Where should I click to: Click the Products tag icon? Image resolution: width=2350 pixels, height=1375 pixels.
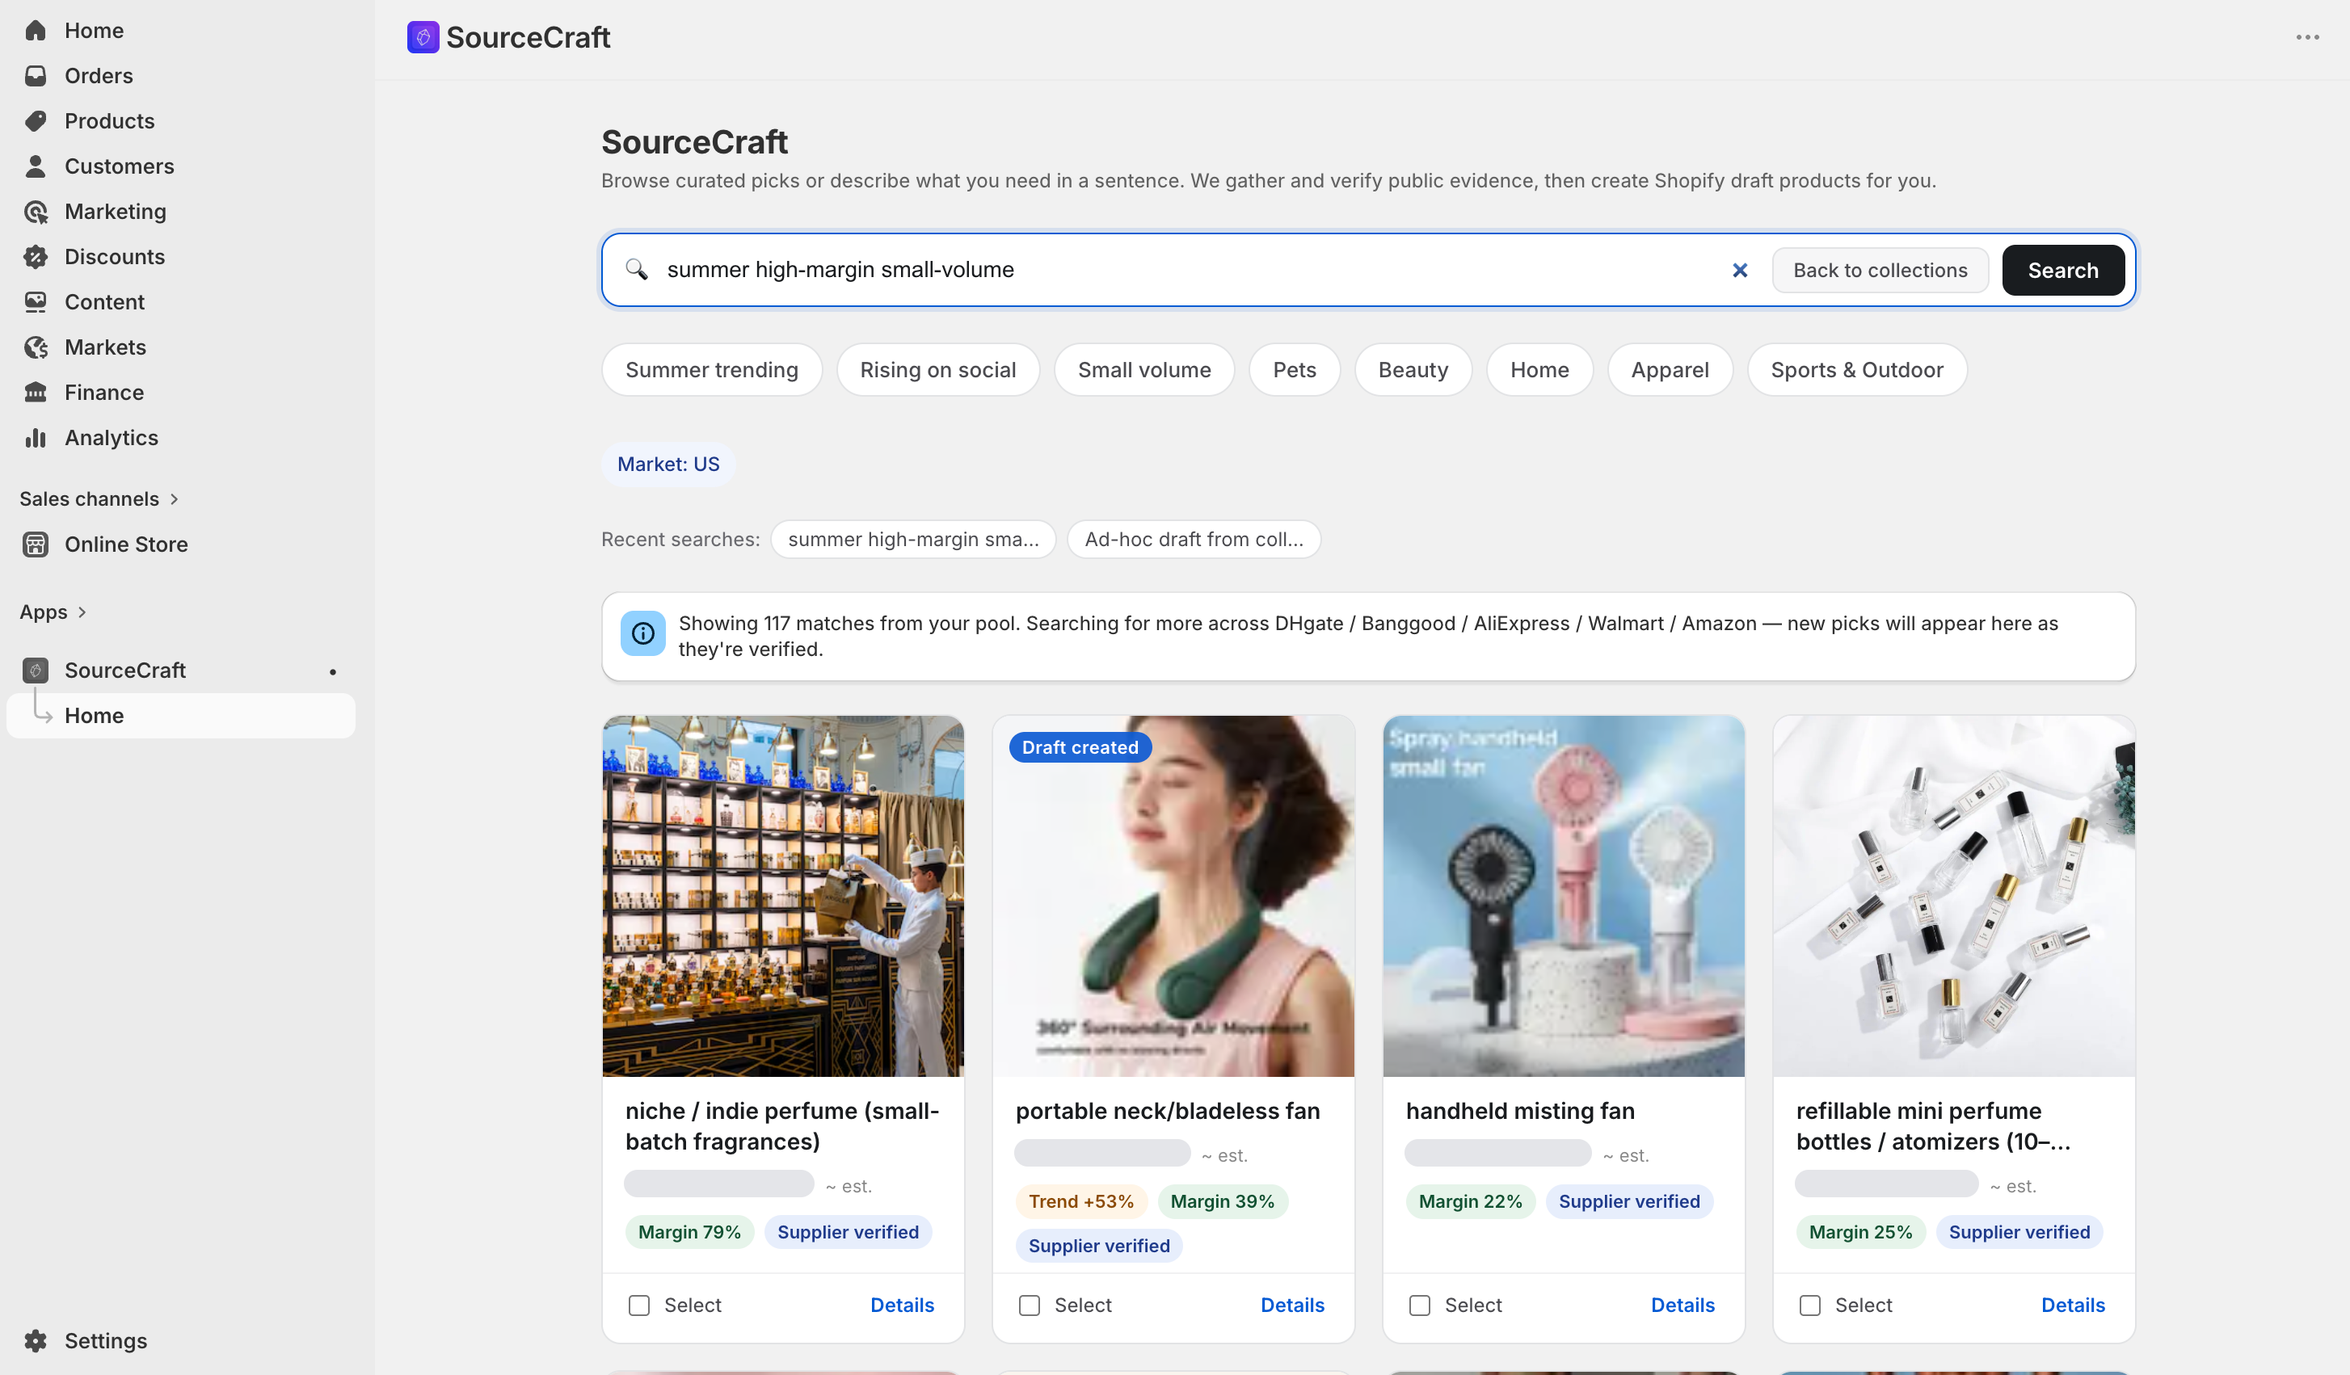tap(36, 121)
